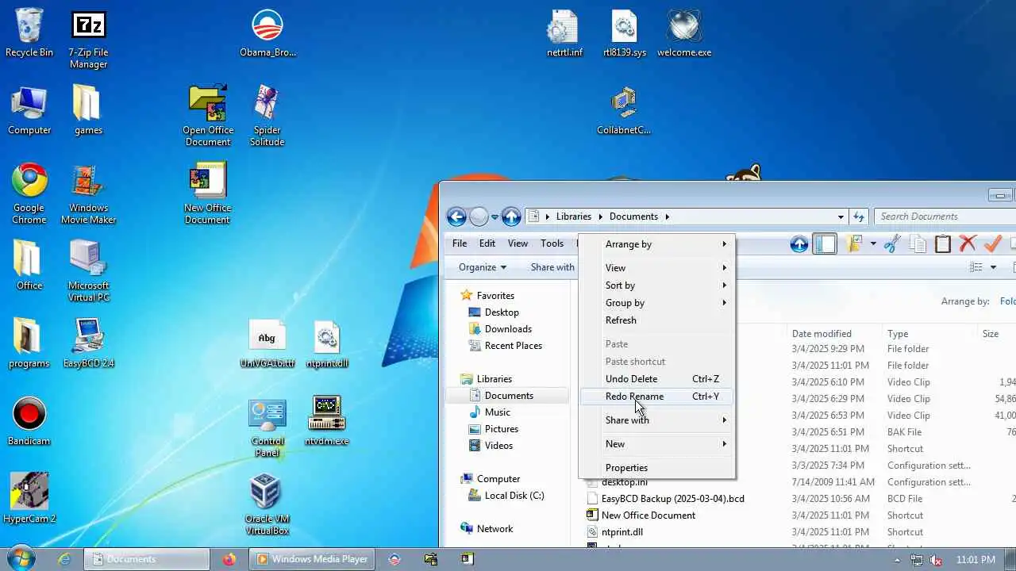The image size is (1016, 571).
Task: Toggle the navigation pane toolbar button
Action: [825, 244]
